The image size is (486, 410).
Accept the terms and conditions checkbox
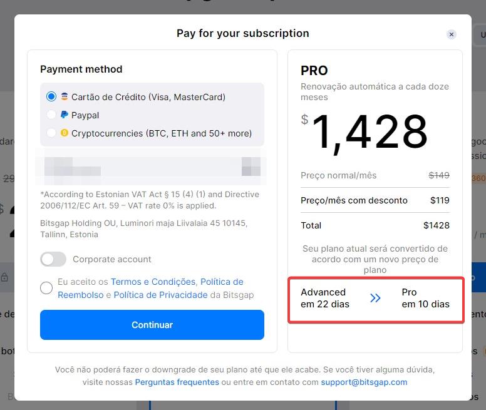click(x=46, y=288)
